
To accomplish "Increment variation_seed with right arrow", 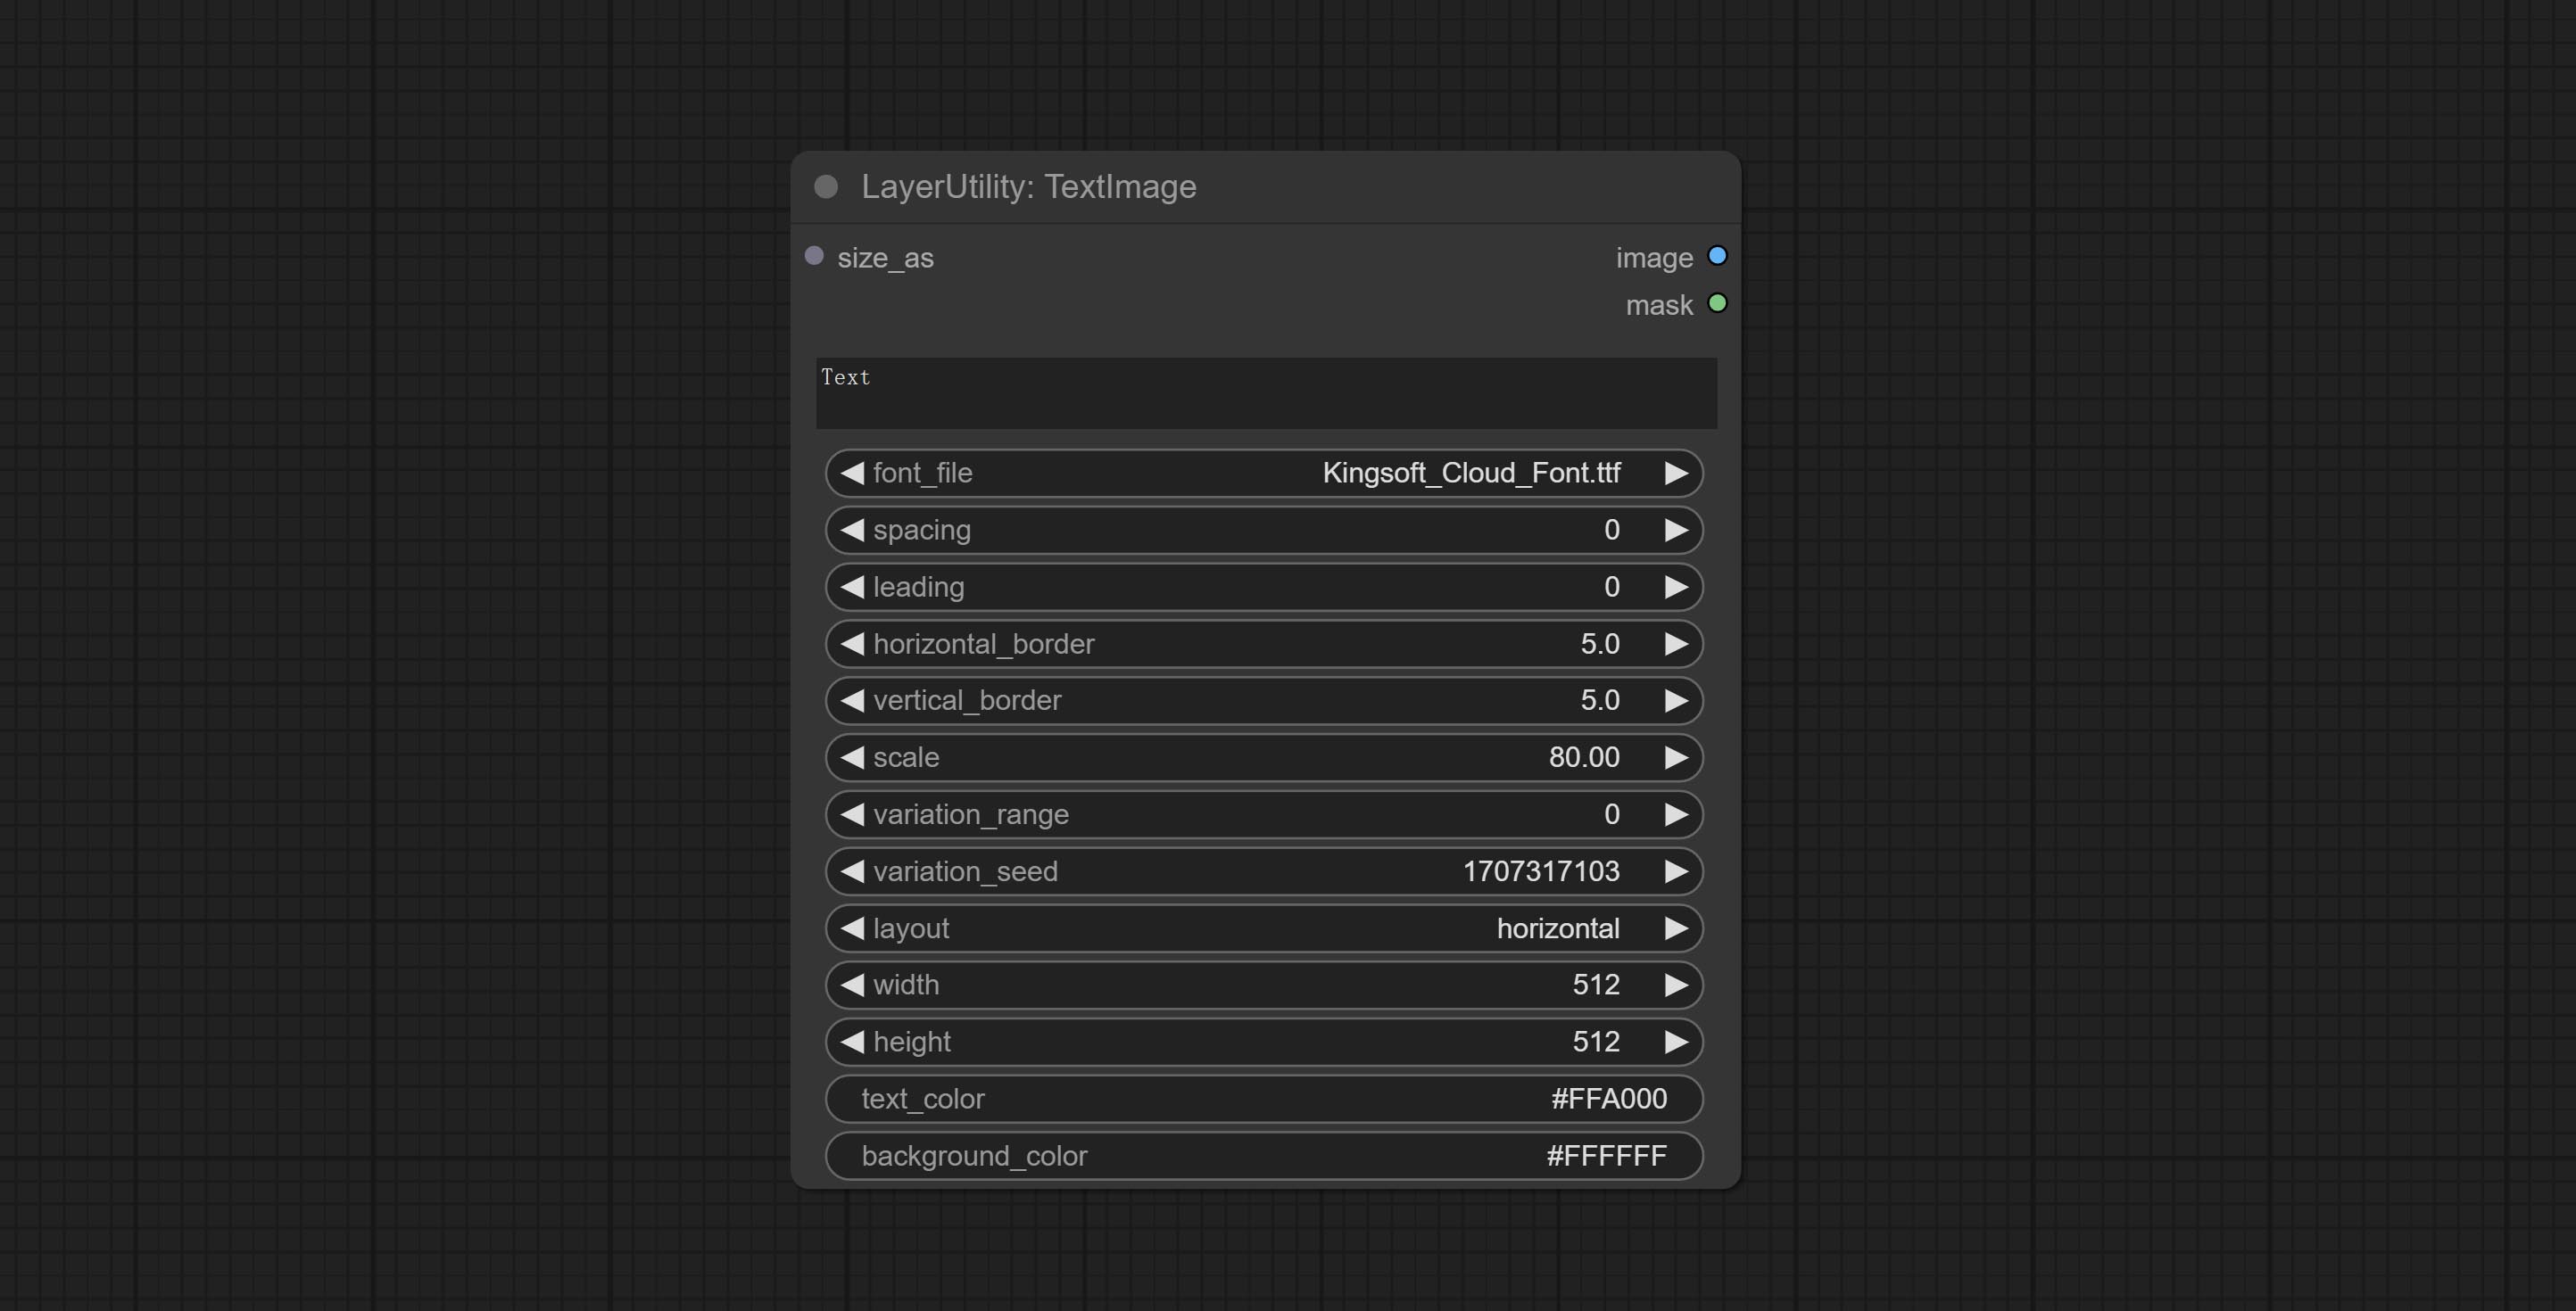I will click(1676, 871).
